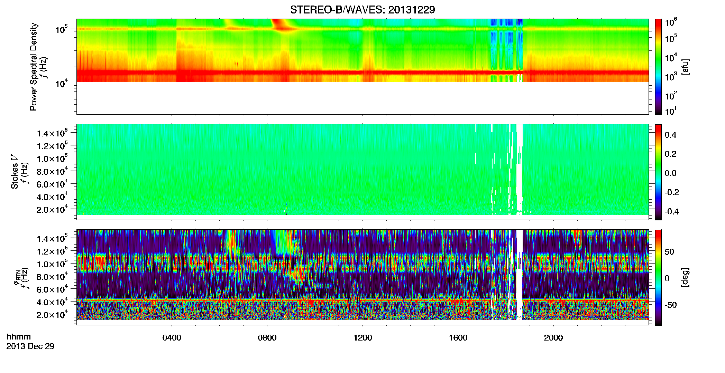Click the [sfu] unit label
The height and width of the screenshot is (373, 725).
tap(685, 67)
